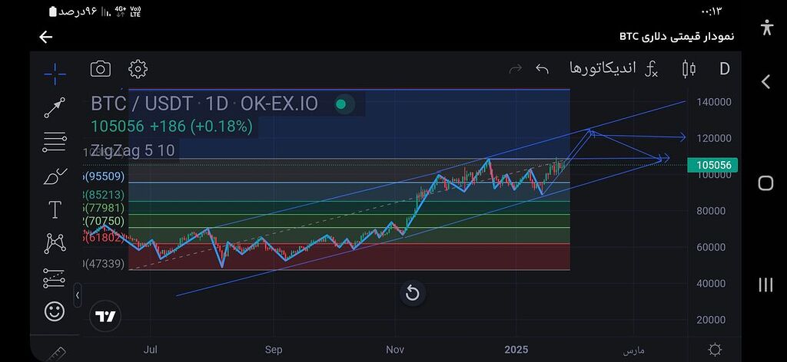Select the brush drawing tool
This screenshot has height=362, width=787.
coord(55,176)
